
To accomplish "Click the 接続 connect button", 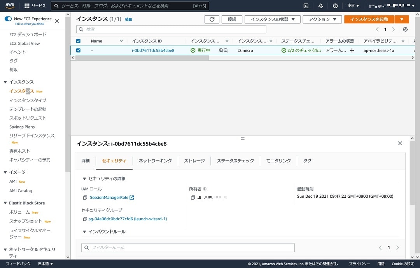I will [x=232, y=19].
